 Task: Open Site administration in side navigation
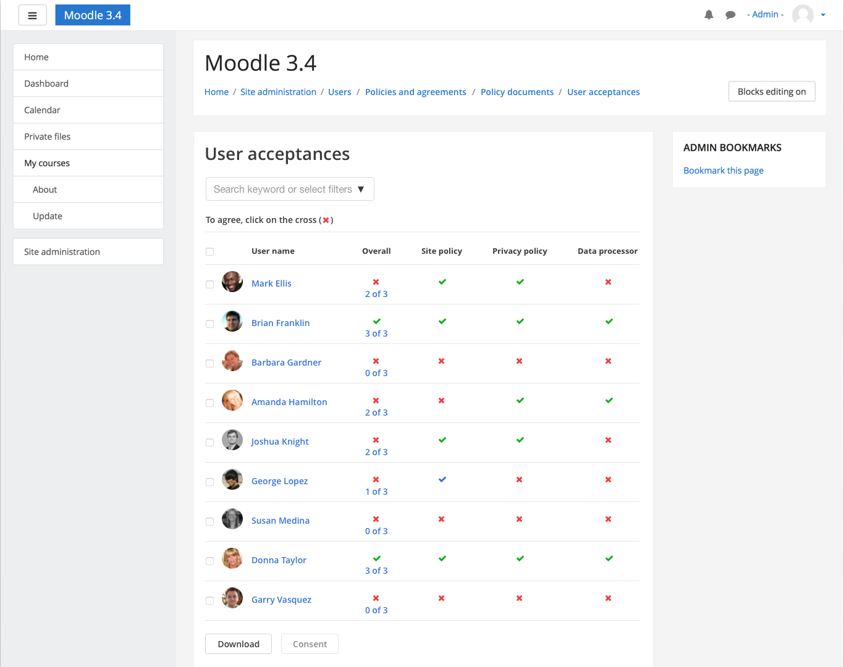tap(88, 252)
